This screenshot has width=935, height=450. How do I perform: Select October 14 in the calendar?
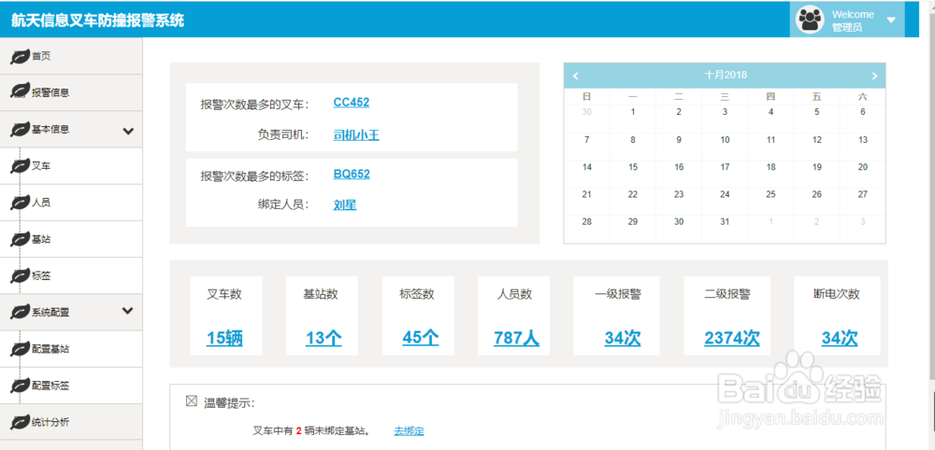[x=587, y=167]
